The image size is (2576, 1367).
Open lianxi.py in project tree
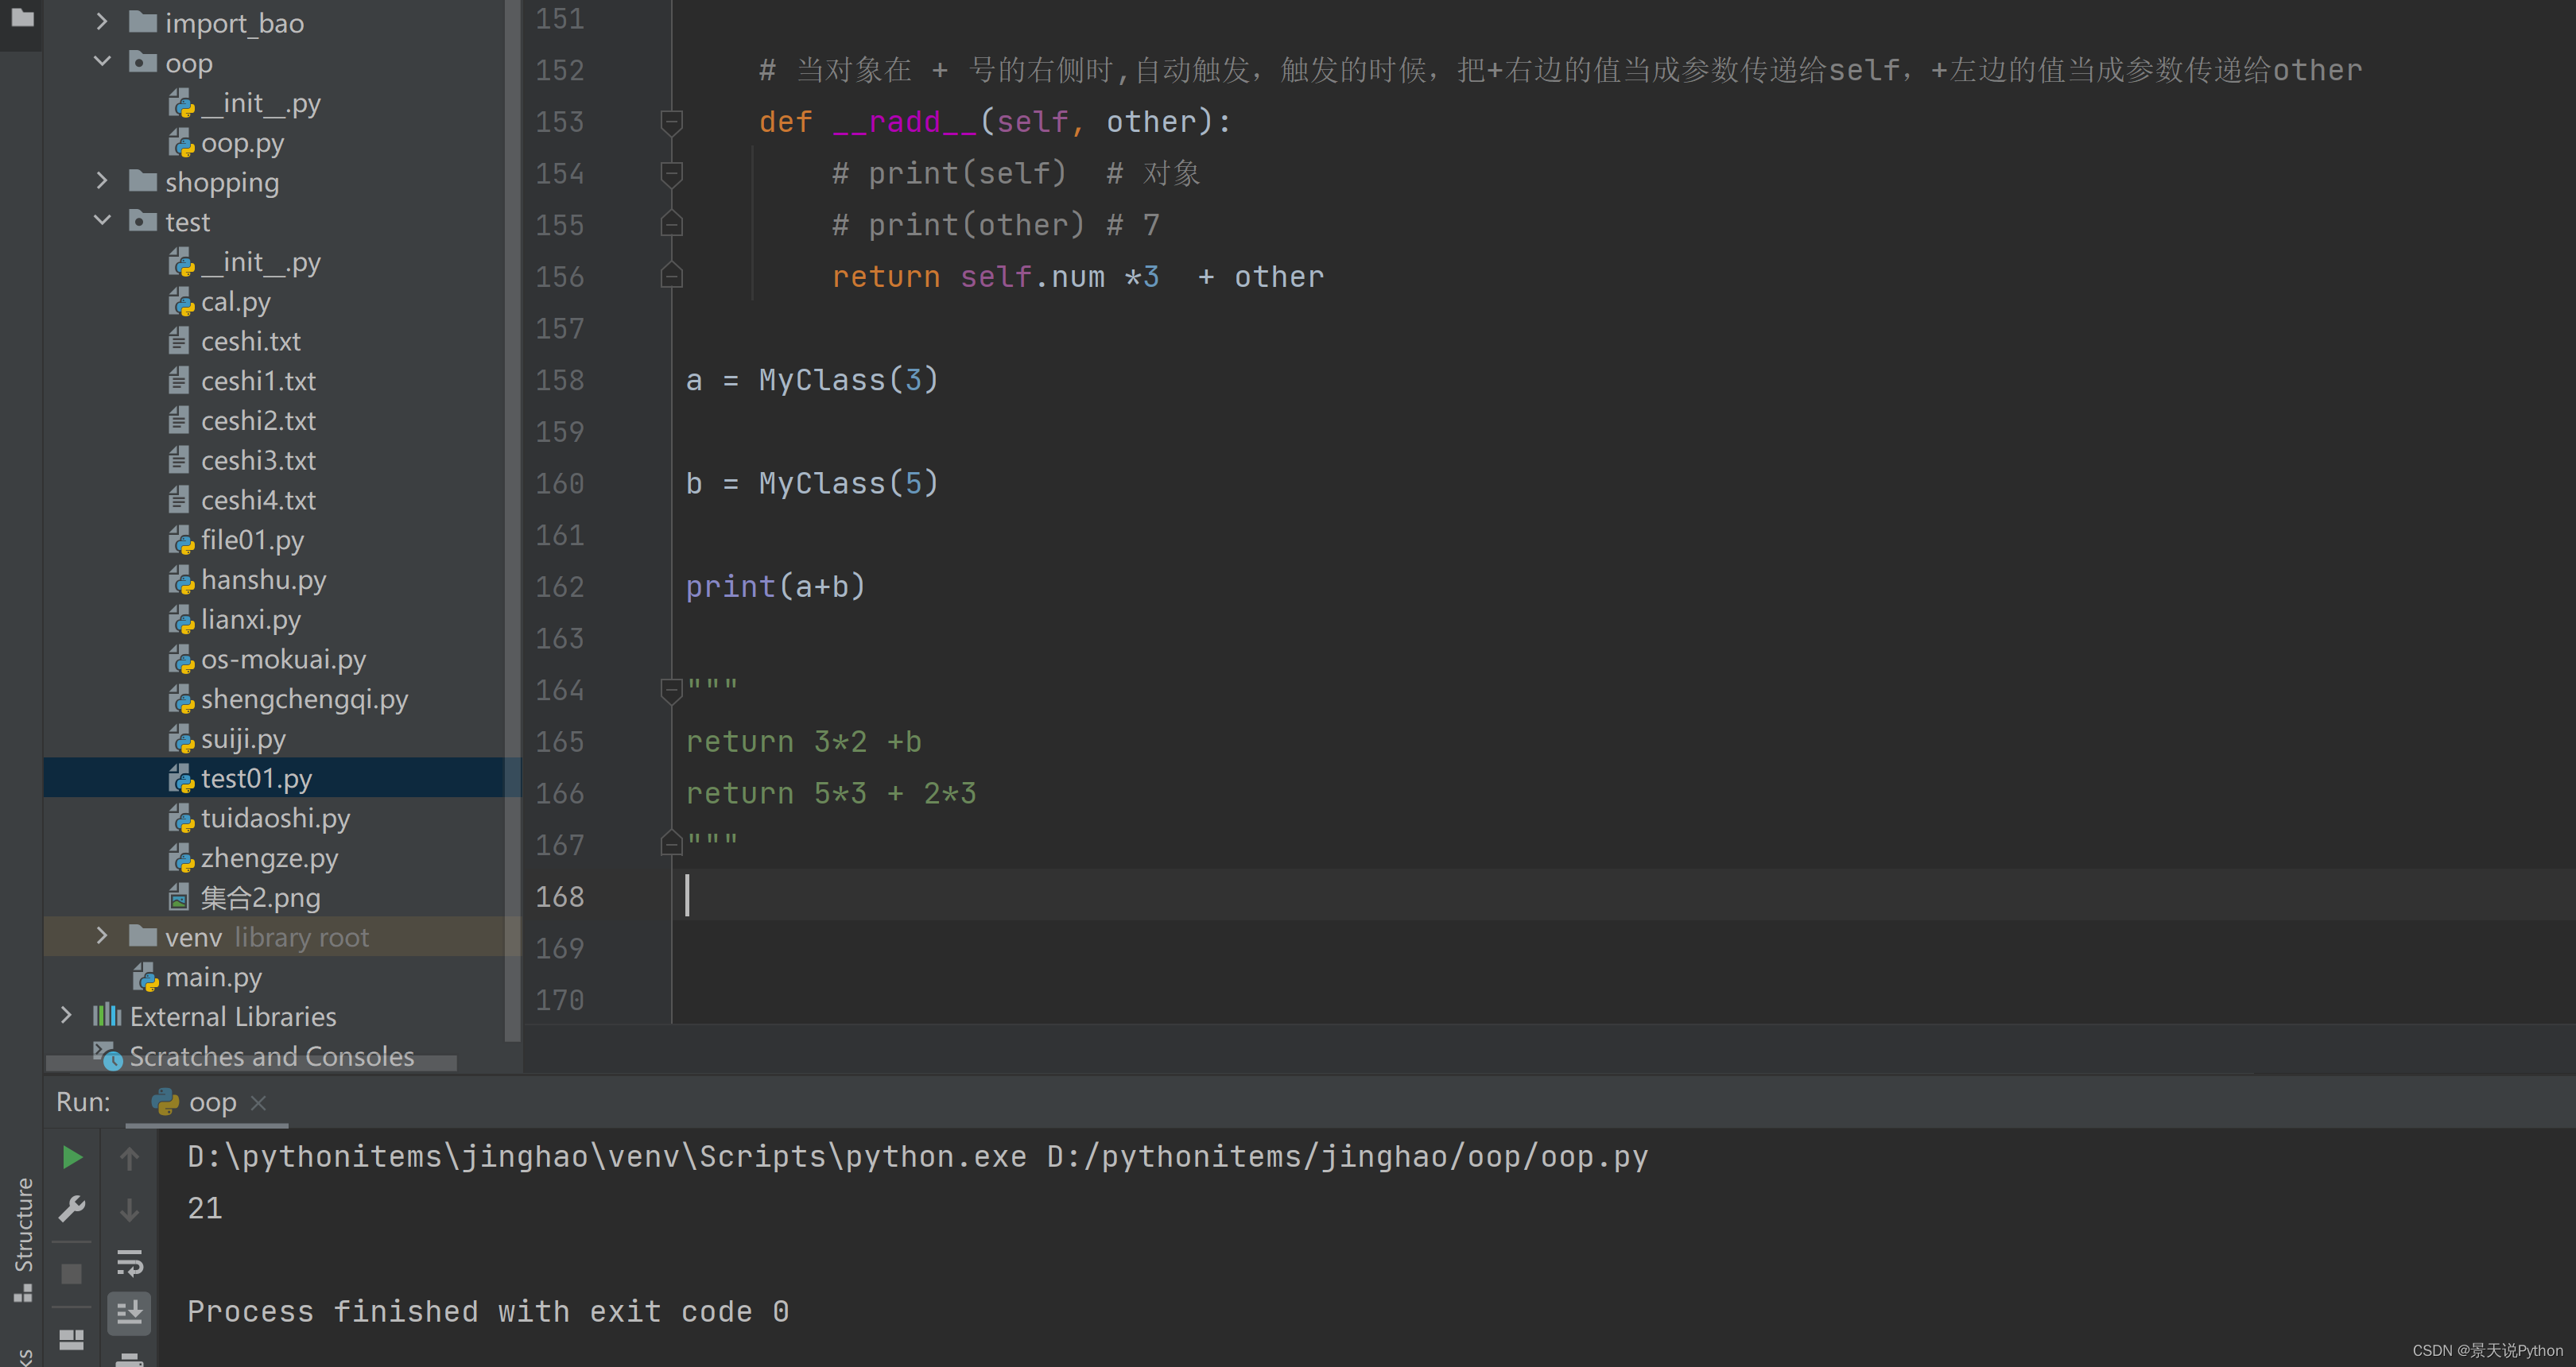click(x=234, y=620)
